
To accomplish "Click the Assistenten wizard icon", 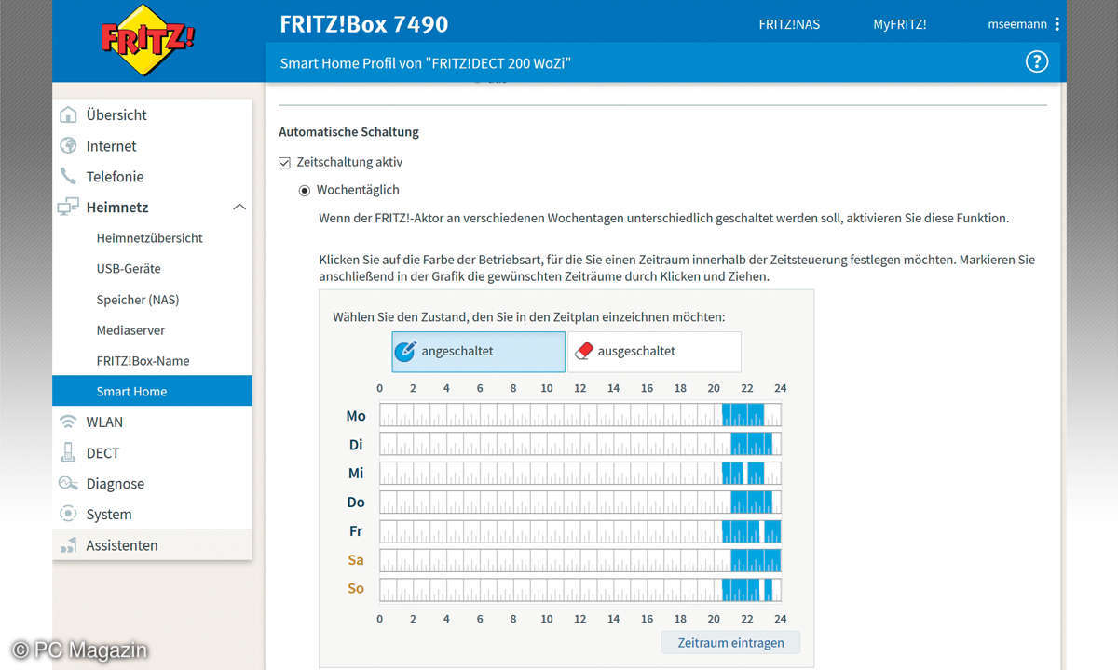I will pos(68,545).
